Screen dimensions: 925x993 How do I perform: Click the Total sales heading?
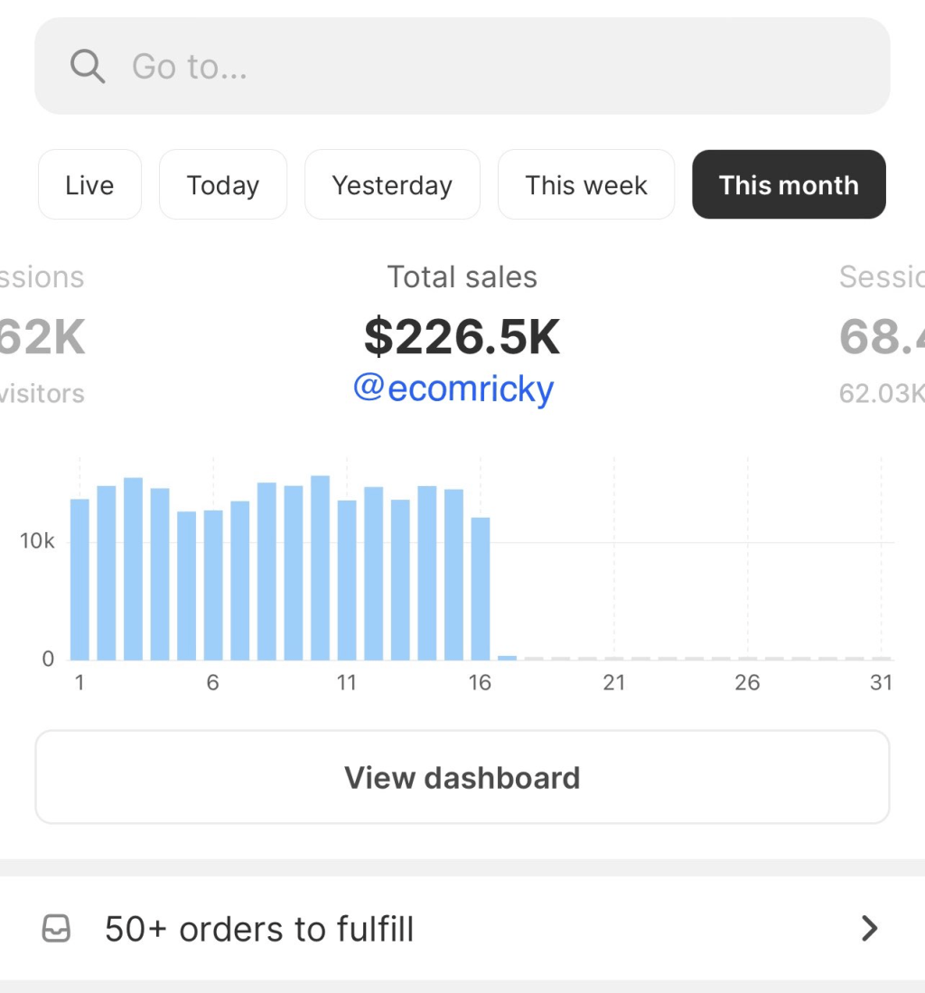click(x=462, y=276)
